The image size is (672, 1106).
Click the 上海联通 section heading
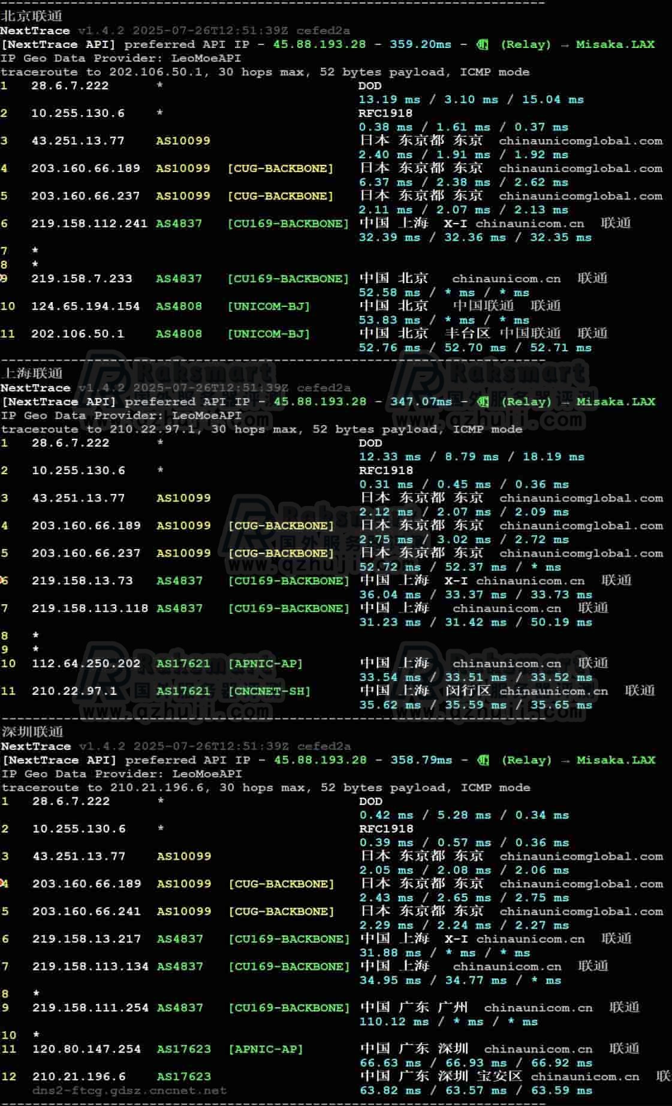[x=32, y=373]
